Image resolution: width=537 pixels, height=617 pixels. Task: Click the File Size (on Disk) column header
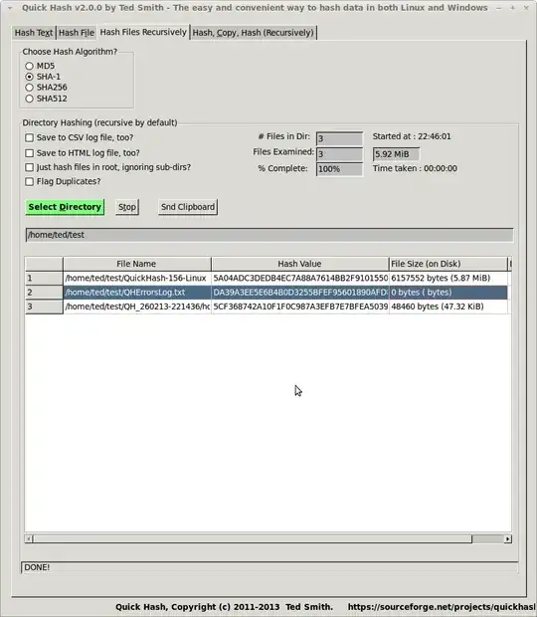tap(448, 264)
